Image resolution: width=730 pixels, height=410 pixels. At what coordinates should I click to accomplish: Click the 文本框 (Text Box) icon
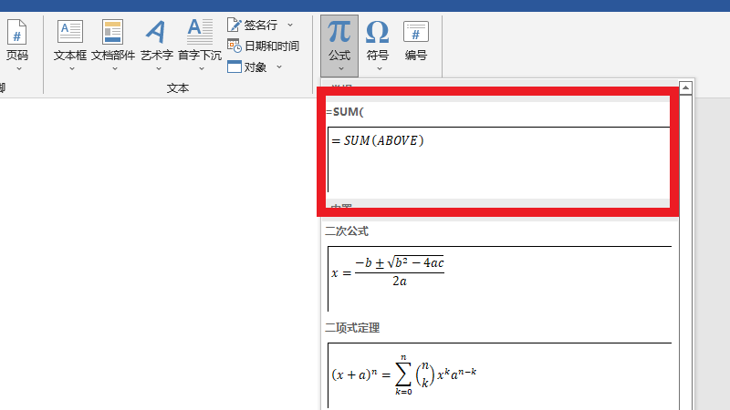tap(70, 33)
